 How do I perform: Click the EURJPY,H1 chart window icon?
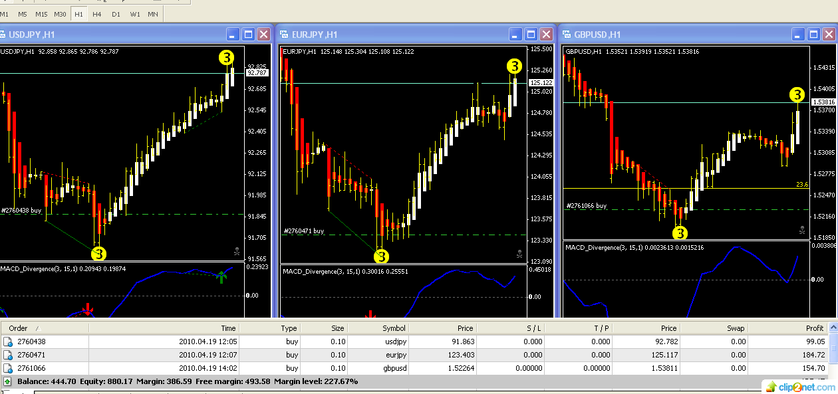click(285, 35)
